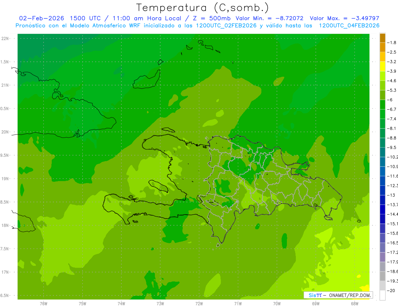Click the white swatch at the bottom of the legend
The height and width of the screenshot is (308, 398).
click(382, 295)
